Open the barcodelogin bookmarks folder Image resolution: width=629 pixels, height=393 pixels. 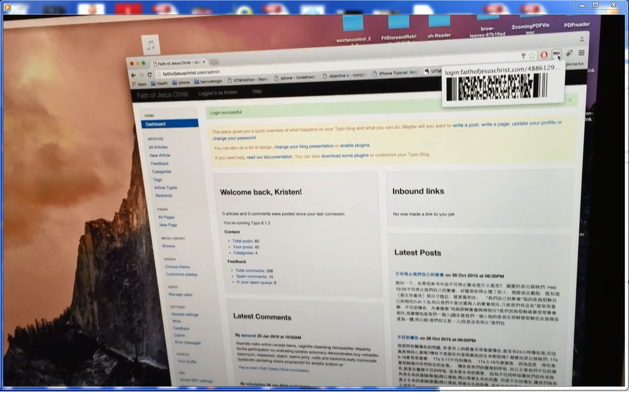(208, 81)
